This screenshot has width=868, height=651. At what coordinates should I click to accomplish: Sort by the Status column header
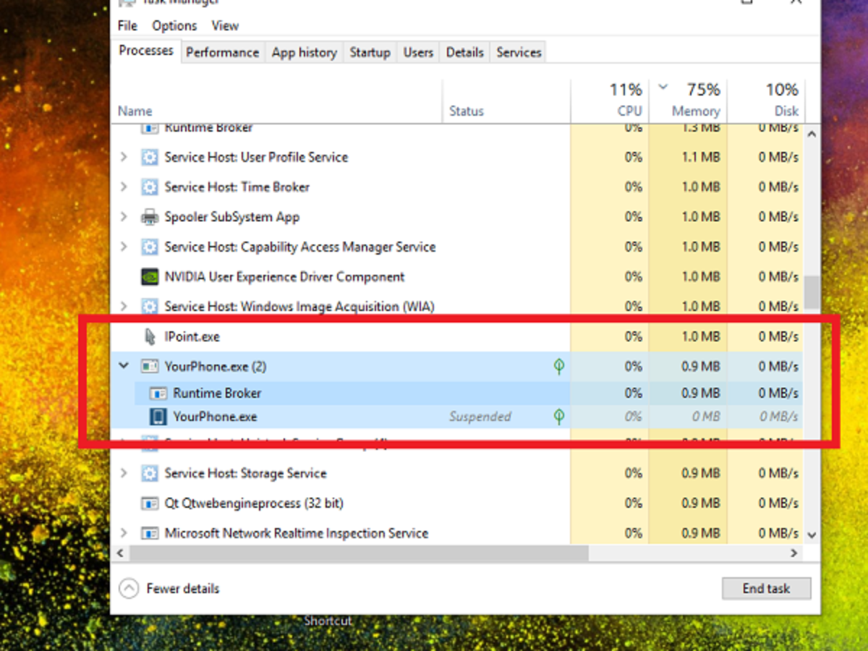[x=466, y=111]
